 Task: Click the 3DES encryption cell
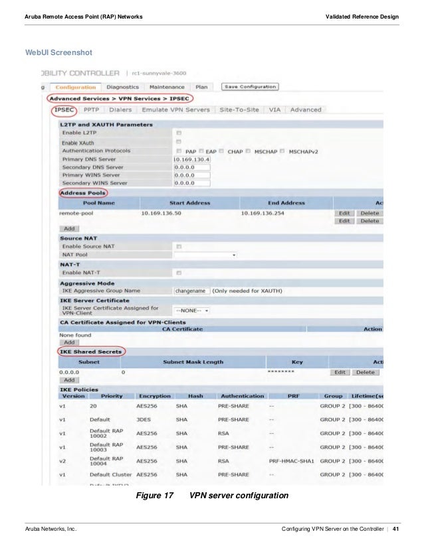pyautogui.click(x=144, y=420)
